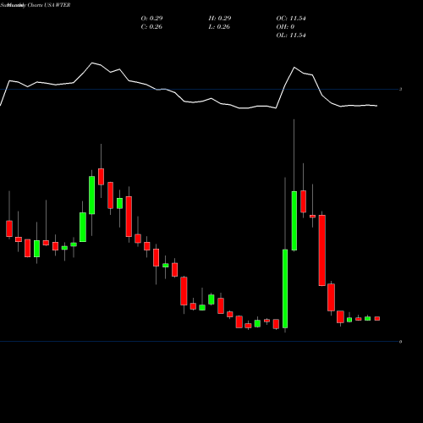Click the 'OH: 0' reading
The width and height of the screenshot is (423, 423).
coord(285,26)
